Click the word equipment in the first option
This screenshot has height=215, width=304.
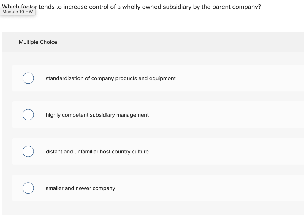coord(163,78)
